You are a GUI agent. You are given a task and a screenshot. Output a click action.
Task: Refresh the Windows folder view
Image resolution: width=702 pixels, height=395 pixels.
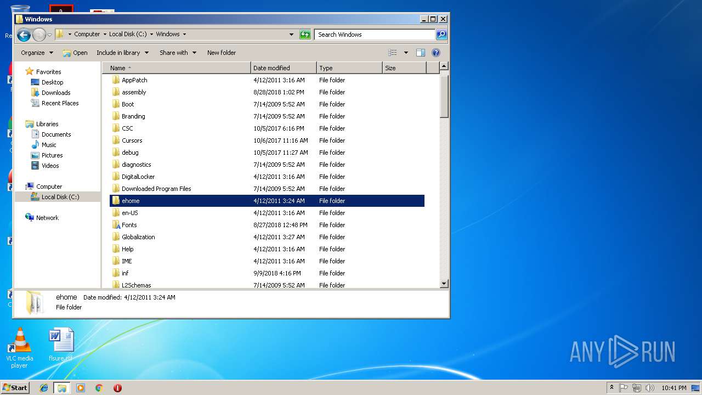coord(305,35)
